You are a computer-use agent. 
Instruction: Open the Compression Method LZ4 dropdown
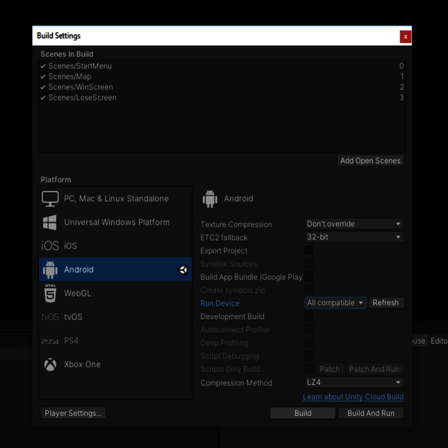click(354, 382)
